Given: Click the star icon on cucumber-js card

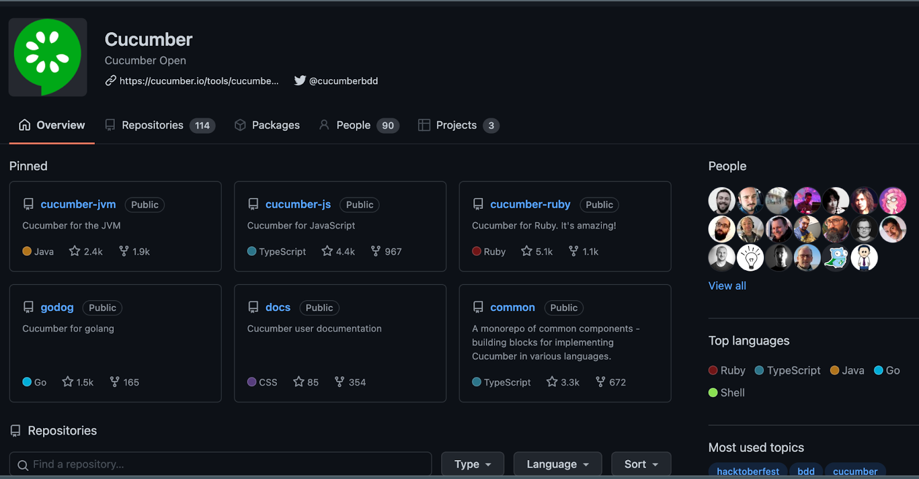Looking at the screenshot, I should (327, 251).
